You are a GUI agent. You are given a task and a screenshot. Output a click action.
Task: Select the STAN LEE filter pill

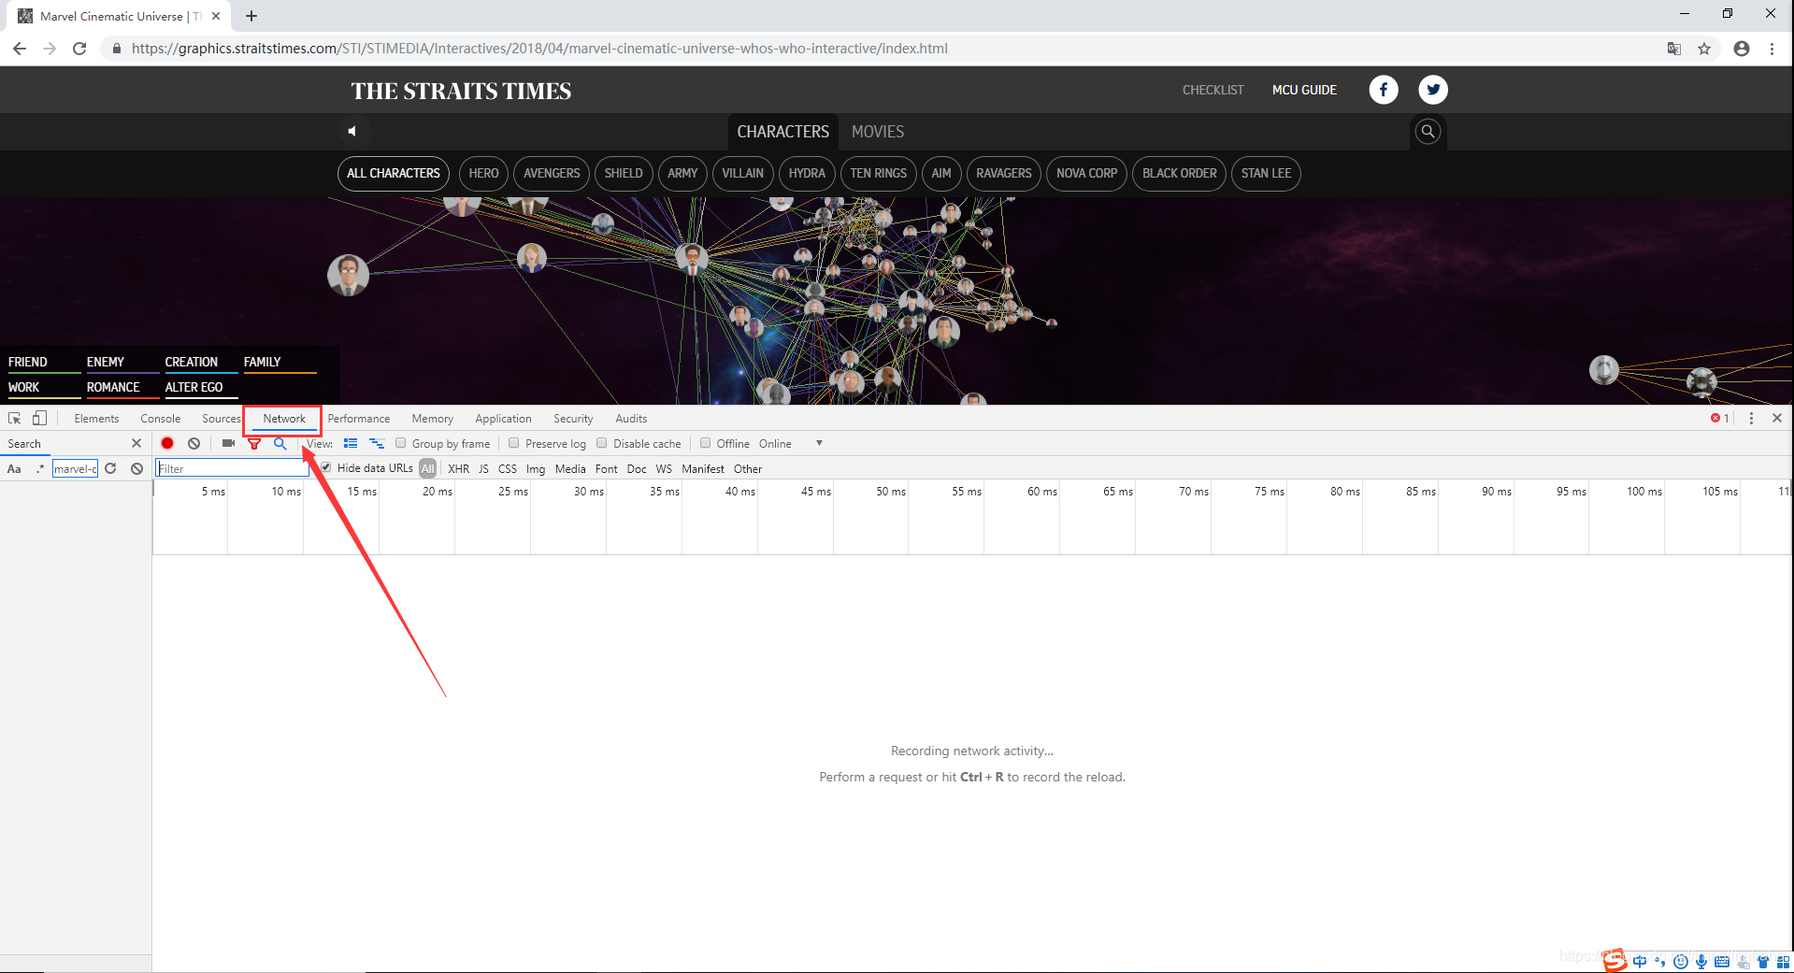click(1266, 174)
